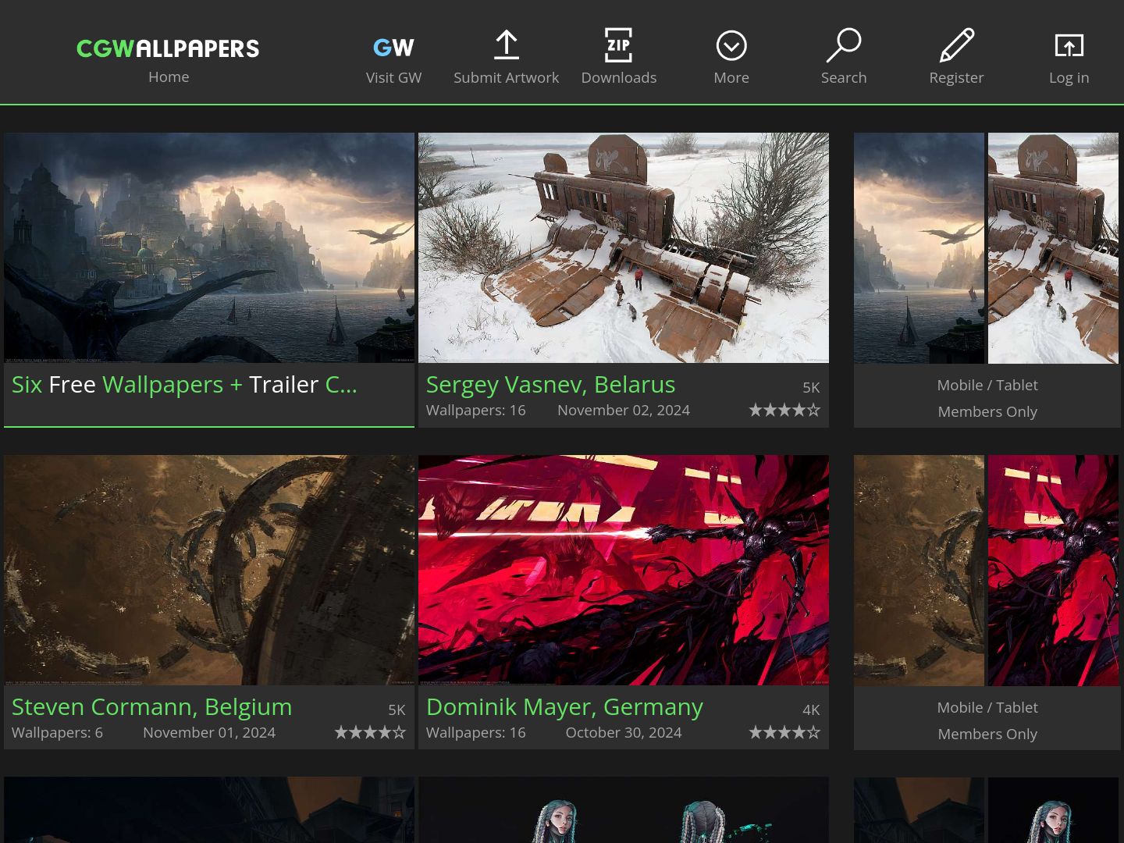Click the pencil Register icon
The image size is (1124, 843).
click(x=957, y=45)
